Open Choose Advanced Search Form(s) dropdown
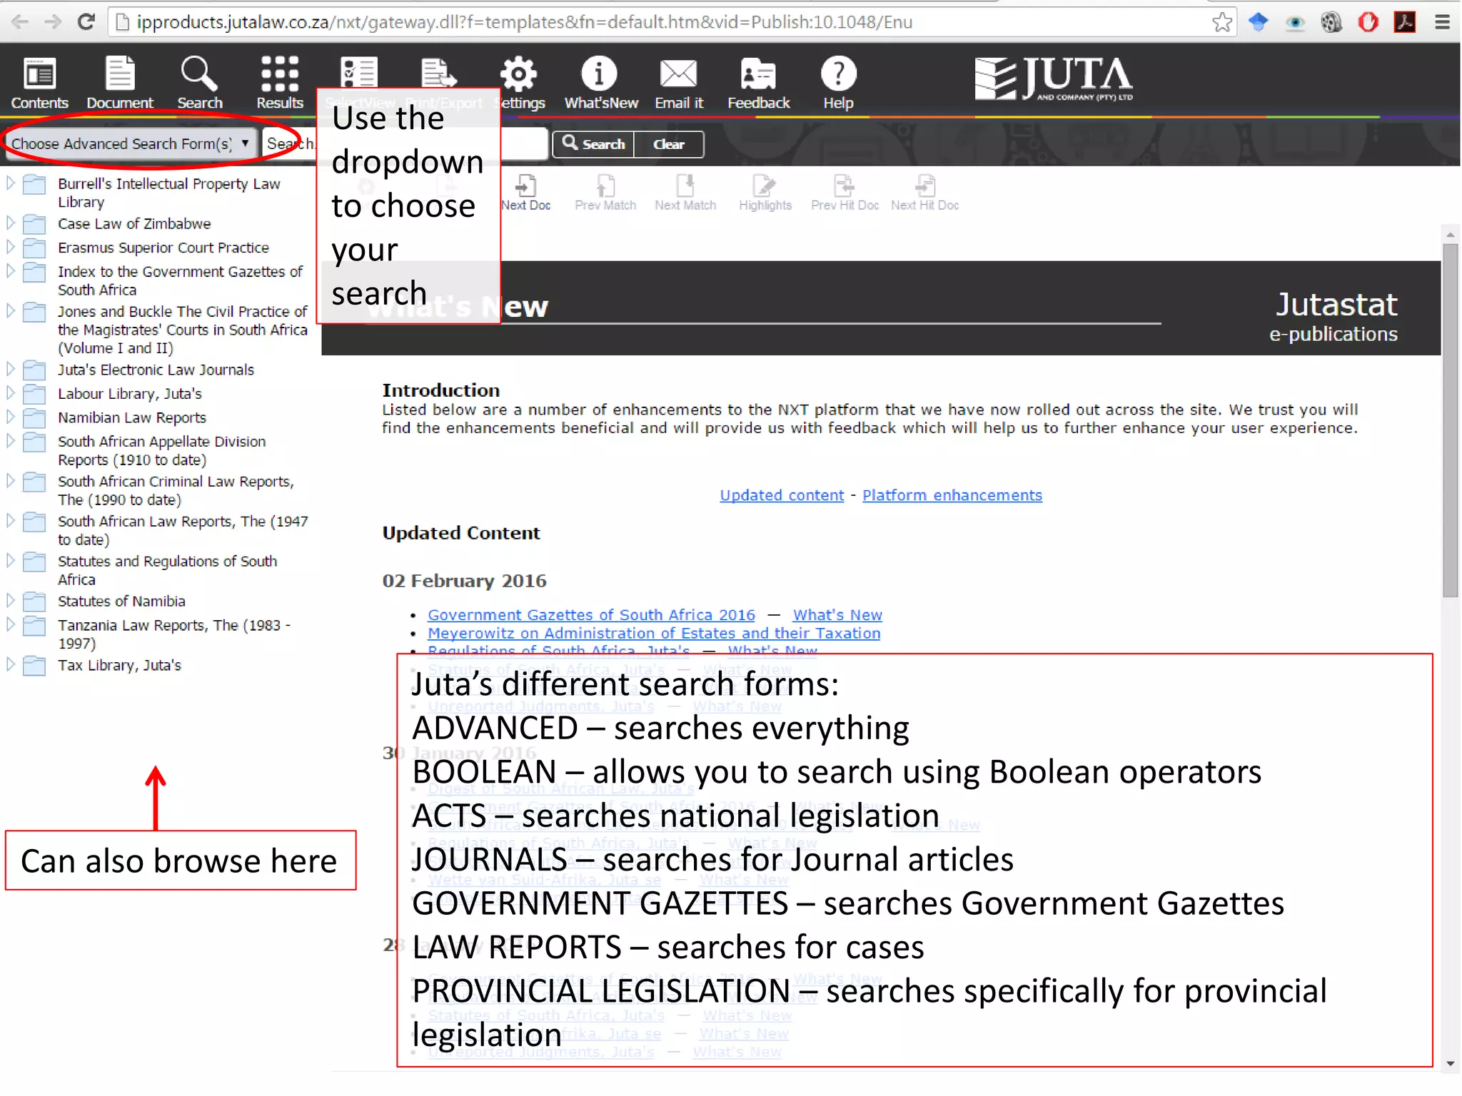 pos(130,143)
